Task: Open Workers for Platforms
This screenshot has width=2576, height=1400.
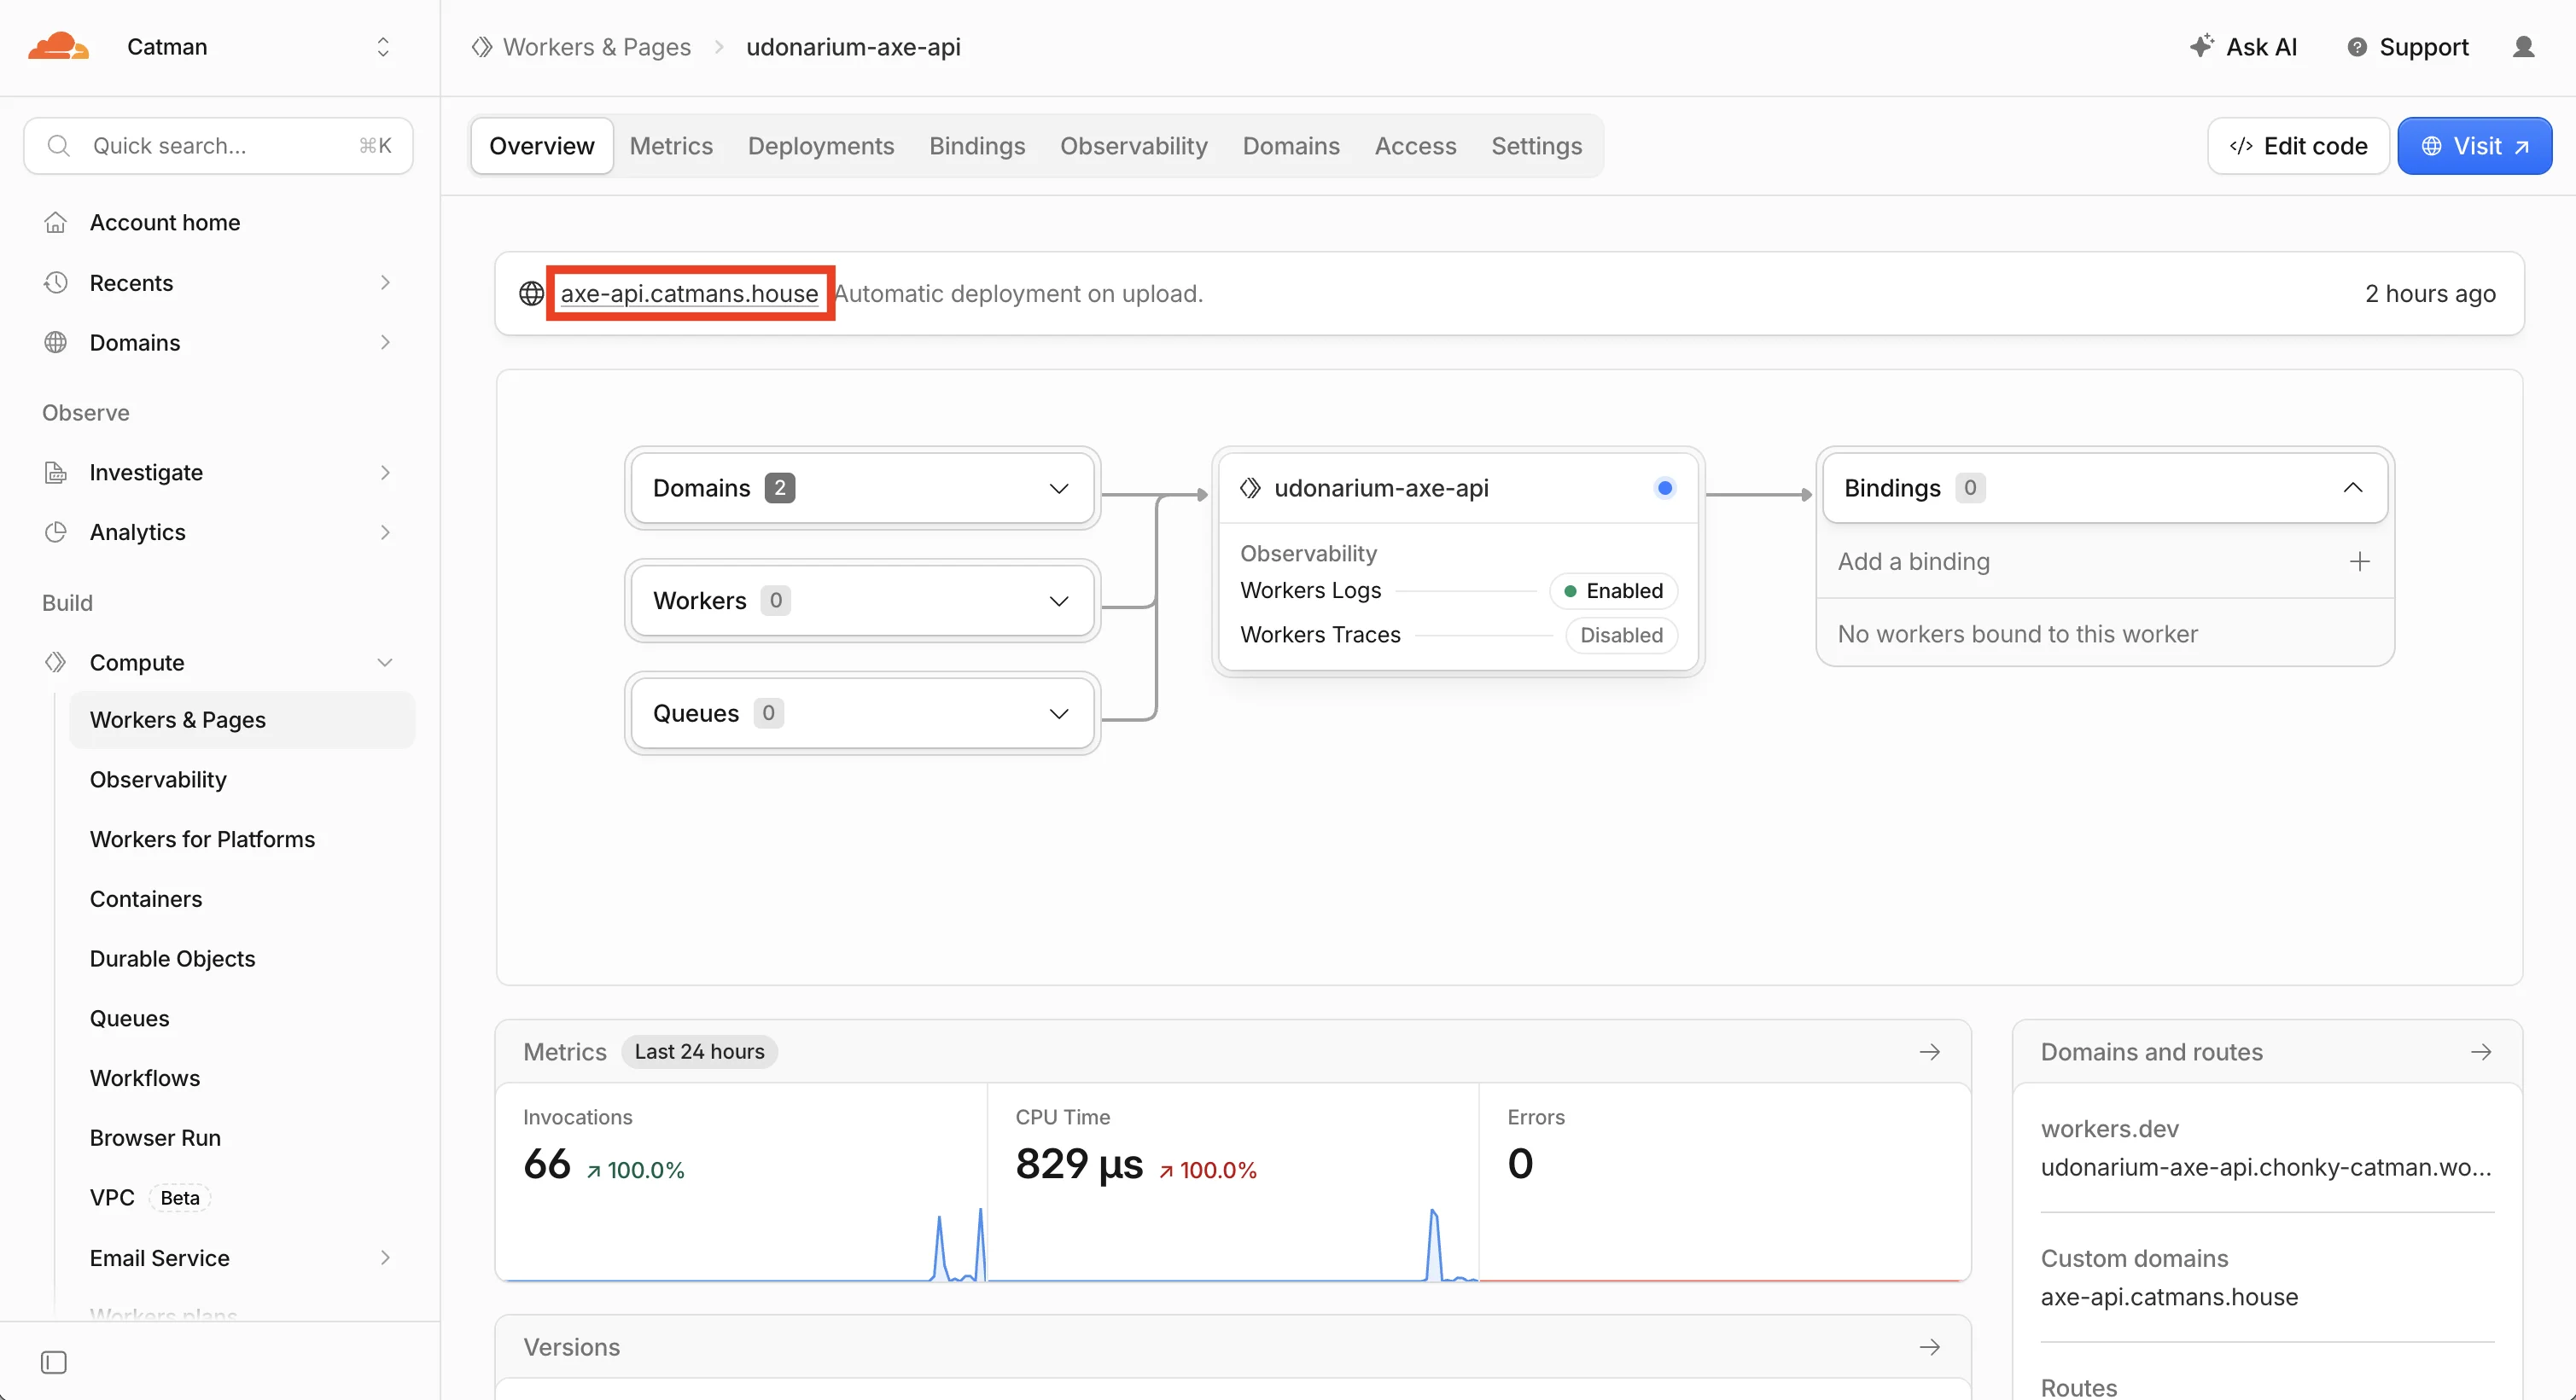Action: click(x=202, y=839)
